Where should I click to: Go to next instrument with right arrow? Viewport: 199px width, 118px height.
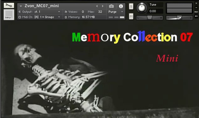[x=103, y=6]
